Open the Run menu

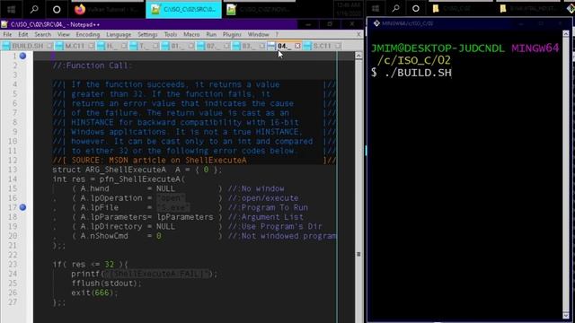211,34
